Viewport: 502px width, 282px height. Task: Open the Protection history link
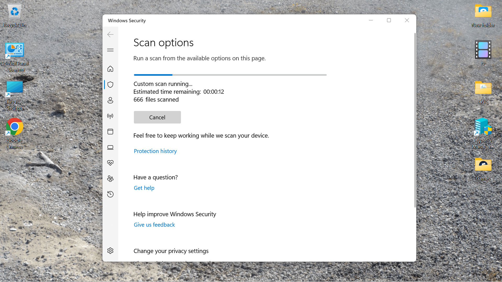155,151
